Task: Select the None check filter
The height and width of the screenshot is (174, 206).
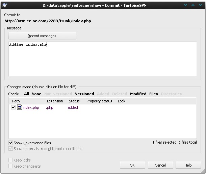Action: 36,94
